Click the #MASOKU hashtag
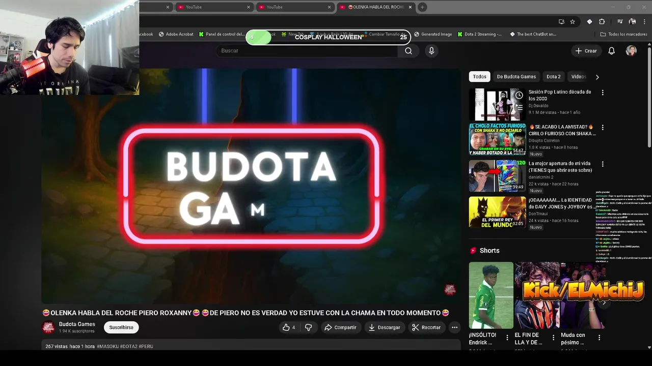Image resolution: width=652 pixels, height=366 pixels. [x=107, y=346]
